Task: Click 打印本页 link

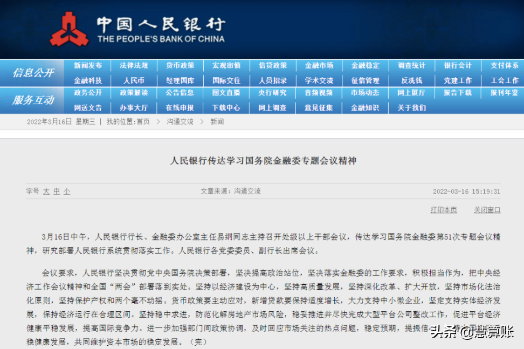Action: 444,210
